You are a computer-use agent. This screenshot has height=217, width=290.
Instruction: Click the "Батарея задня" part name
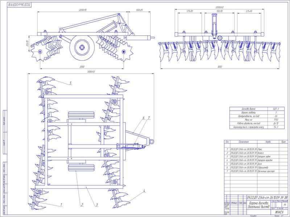tap(264, 157)
